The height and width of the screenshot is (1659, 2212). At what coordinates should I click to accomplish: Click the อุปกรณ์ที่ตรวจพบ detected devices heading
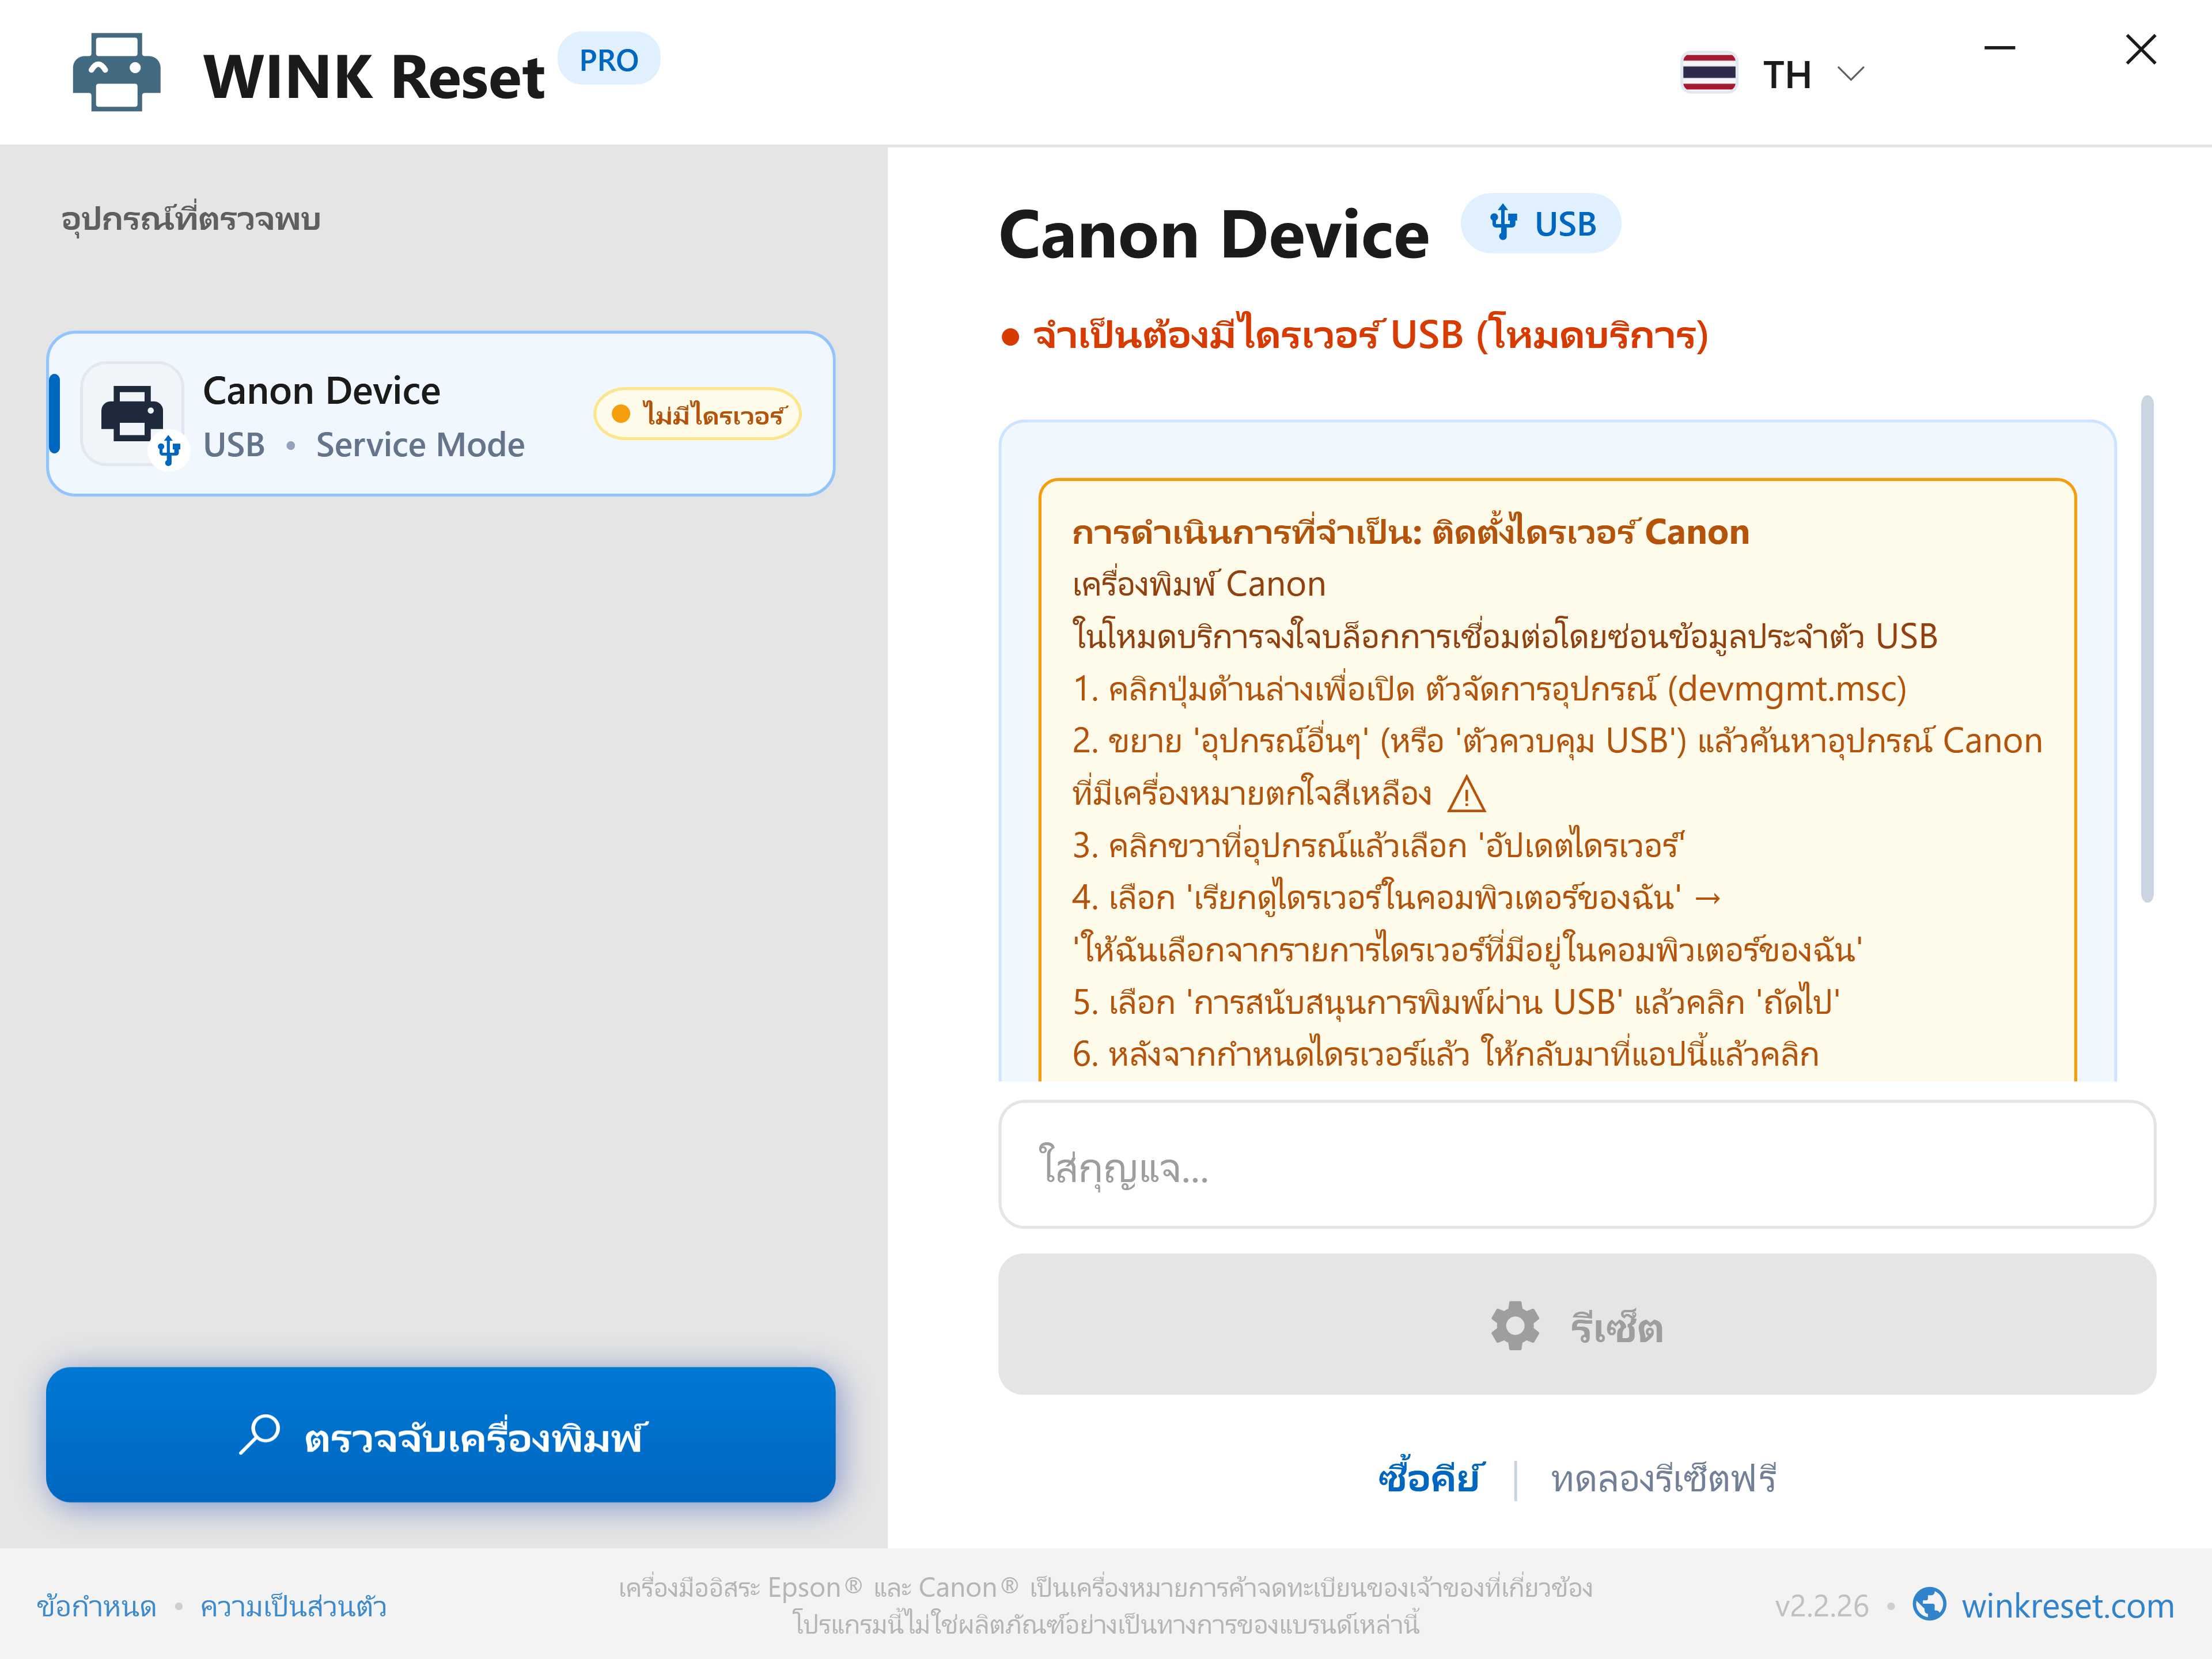pos(191,218)
